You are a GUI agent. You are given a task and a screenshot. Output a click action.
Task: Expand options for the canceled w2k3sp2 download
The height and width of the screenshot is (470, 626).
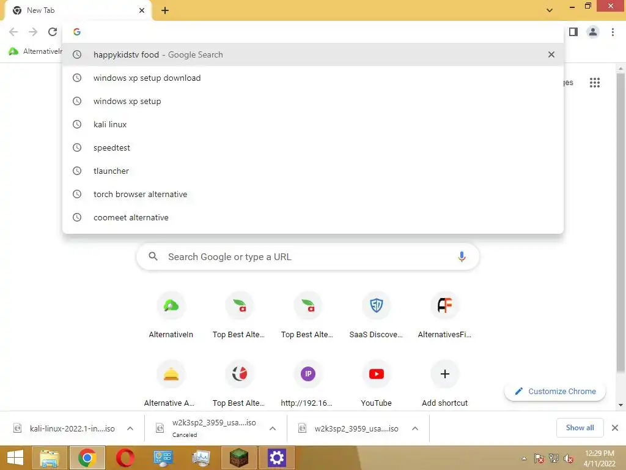pos(273,428)
